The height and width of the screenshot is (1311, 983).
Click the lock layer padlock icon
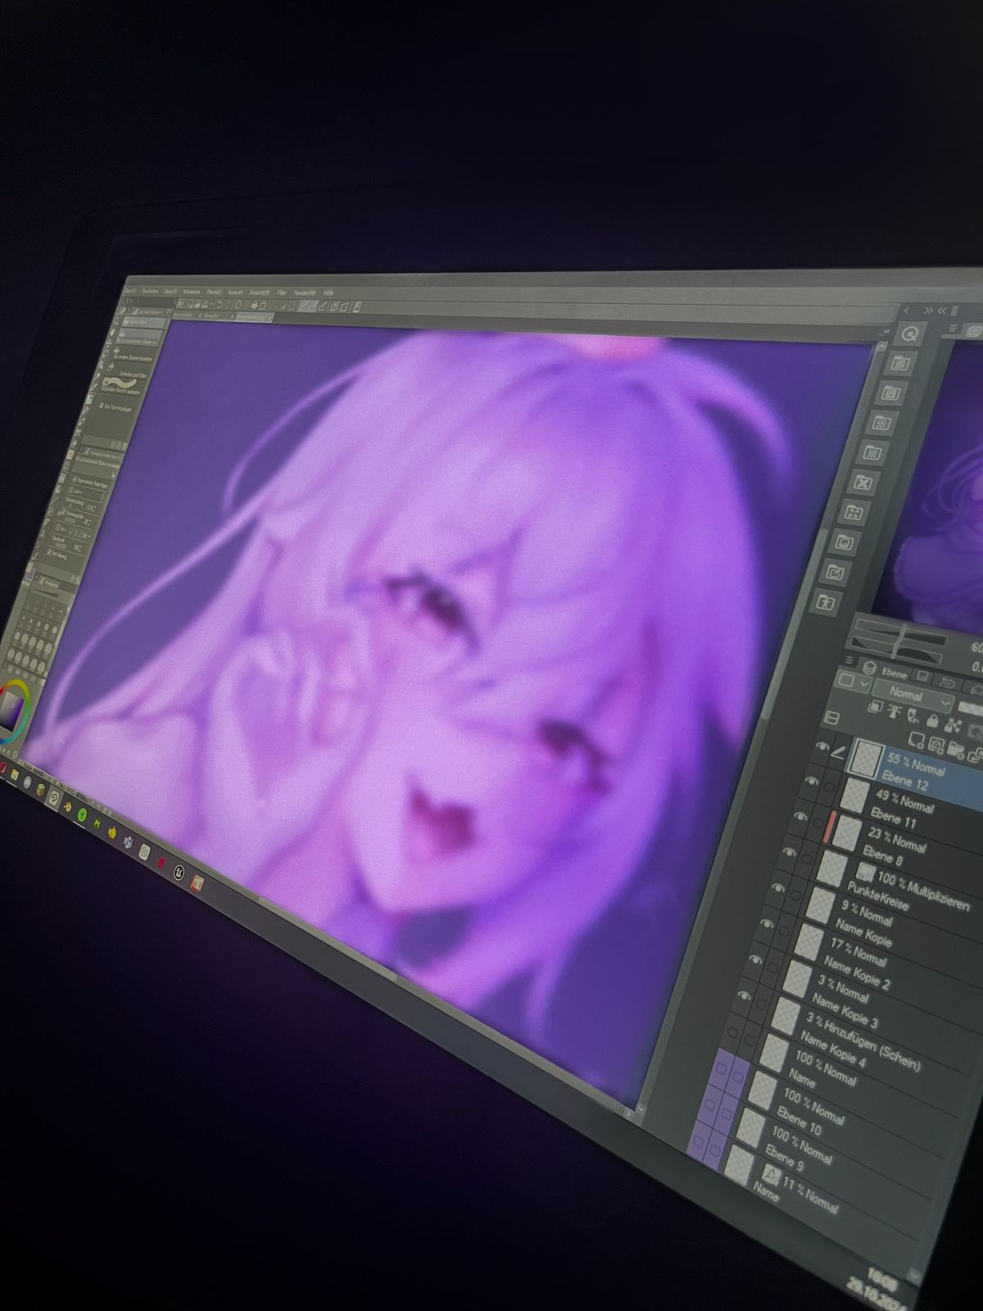[x=931, y=720]
